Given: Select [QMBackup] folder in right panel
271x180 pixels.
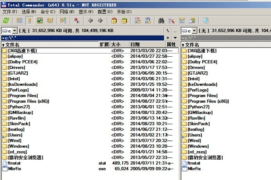Looking at the screenshot, I should (226, 112).
